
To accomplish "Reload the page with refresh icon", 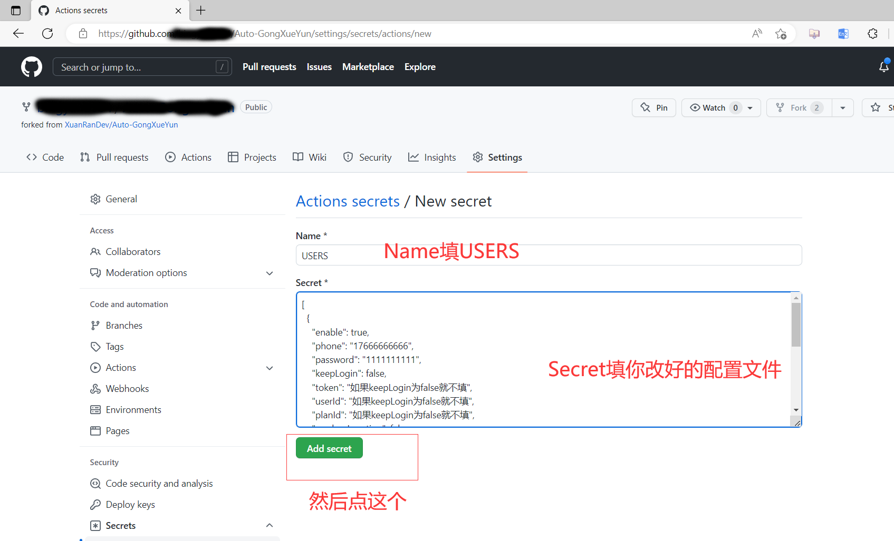I will 47,34.
